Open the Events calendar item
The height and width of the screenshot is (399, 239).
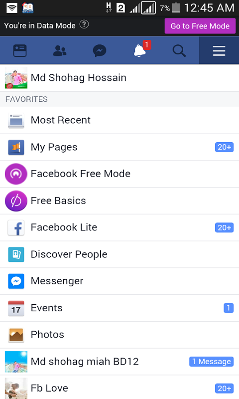click(119, 308)
